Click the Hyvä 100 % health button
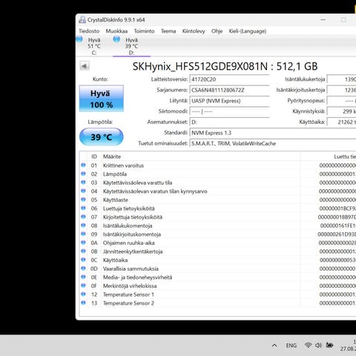The image size is (356, 356). 102,99
